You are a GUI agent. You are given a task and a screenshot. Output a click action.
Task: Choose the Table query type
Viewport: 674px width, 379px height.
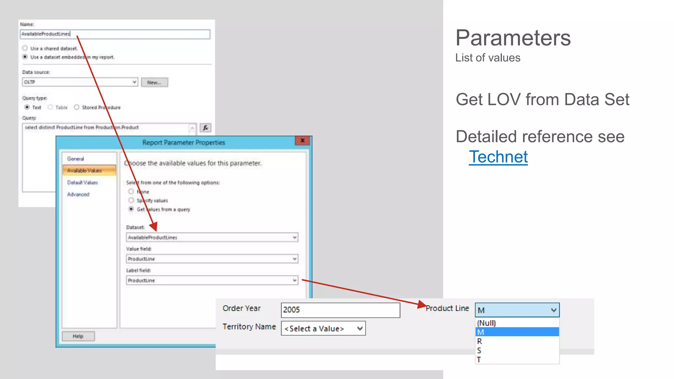coord(50,107)
